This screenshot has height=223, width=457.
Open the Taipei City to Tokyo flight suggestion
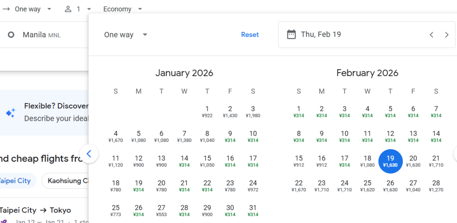click(36, 210)
